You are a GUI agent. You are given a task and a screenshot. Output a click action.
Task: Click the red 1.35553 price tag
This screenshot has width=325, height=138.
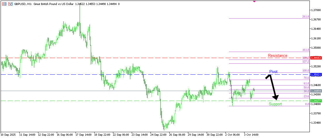[317, 58]
